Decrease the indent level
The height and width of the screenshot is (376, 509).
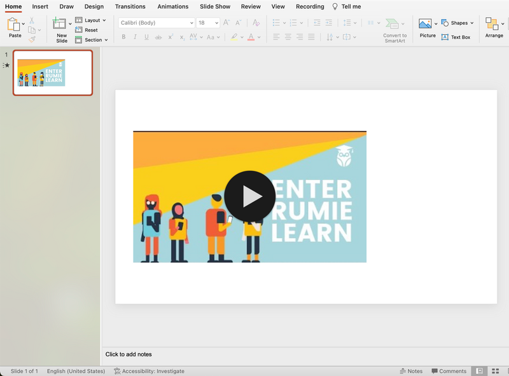coord(317,22)
